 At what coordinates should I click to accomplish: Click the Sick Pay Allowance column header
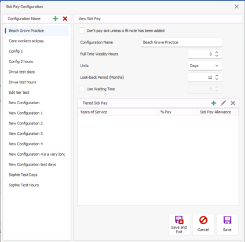(218, 112)
